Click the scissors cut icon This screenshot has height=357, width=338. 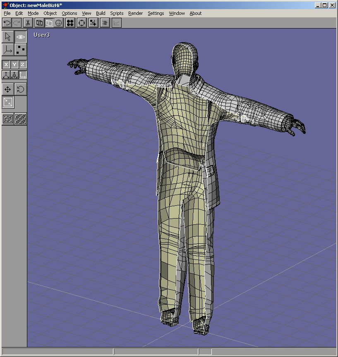28,23
